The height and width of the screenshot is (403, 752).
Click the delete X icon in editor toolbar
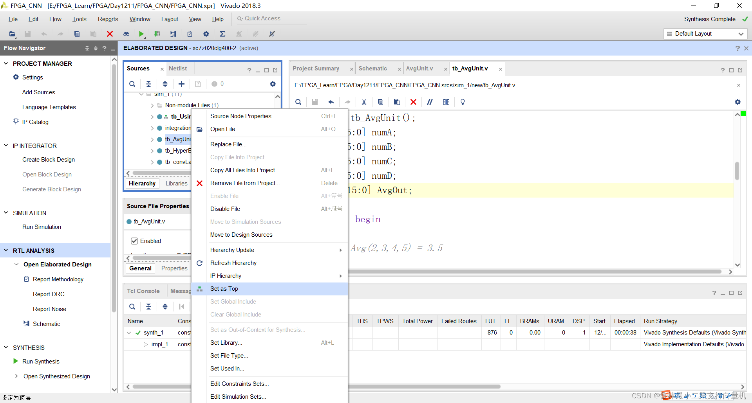tap(413, 102)
